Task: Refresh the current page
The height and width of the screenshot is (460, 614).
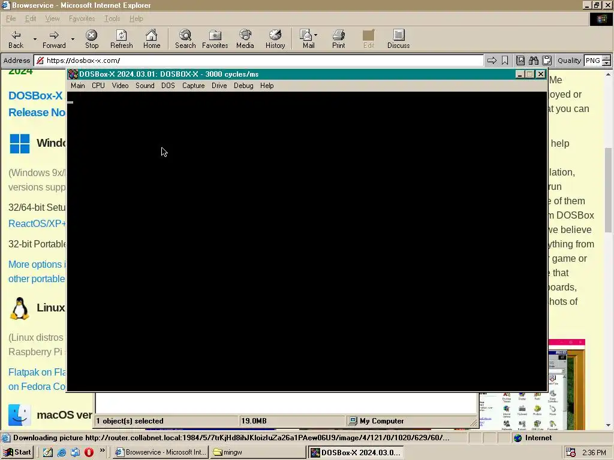Action: (121, 39)
